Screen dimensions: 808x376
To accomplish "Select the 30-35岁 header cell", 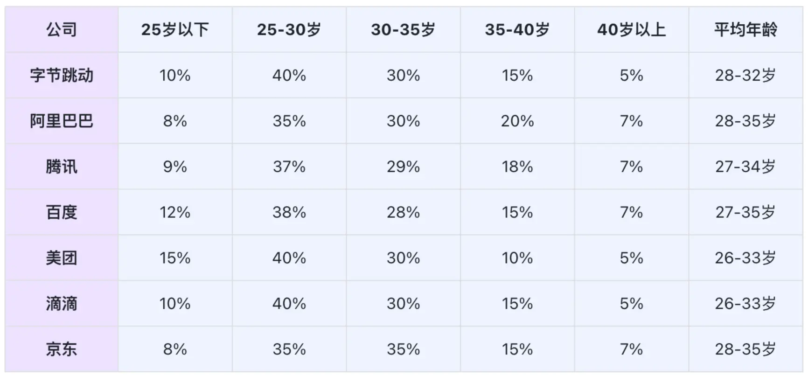I will (x=403, y=30).
